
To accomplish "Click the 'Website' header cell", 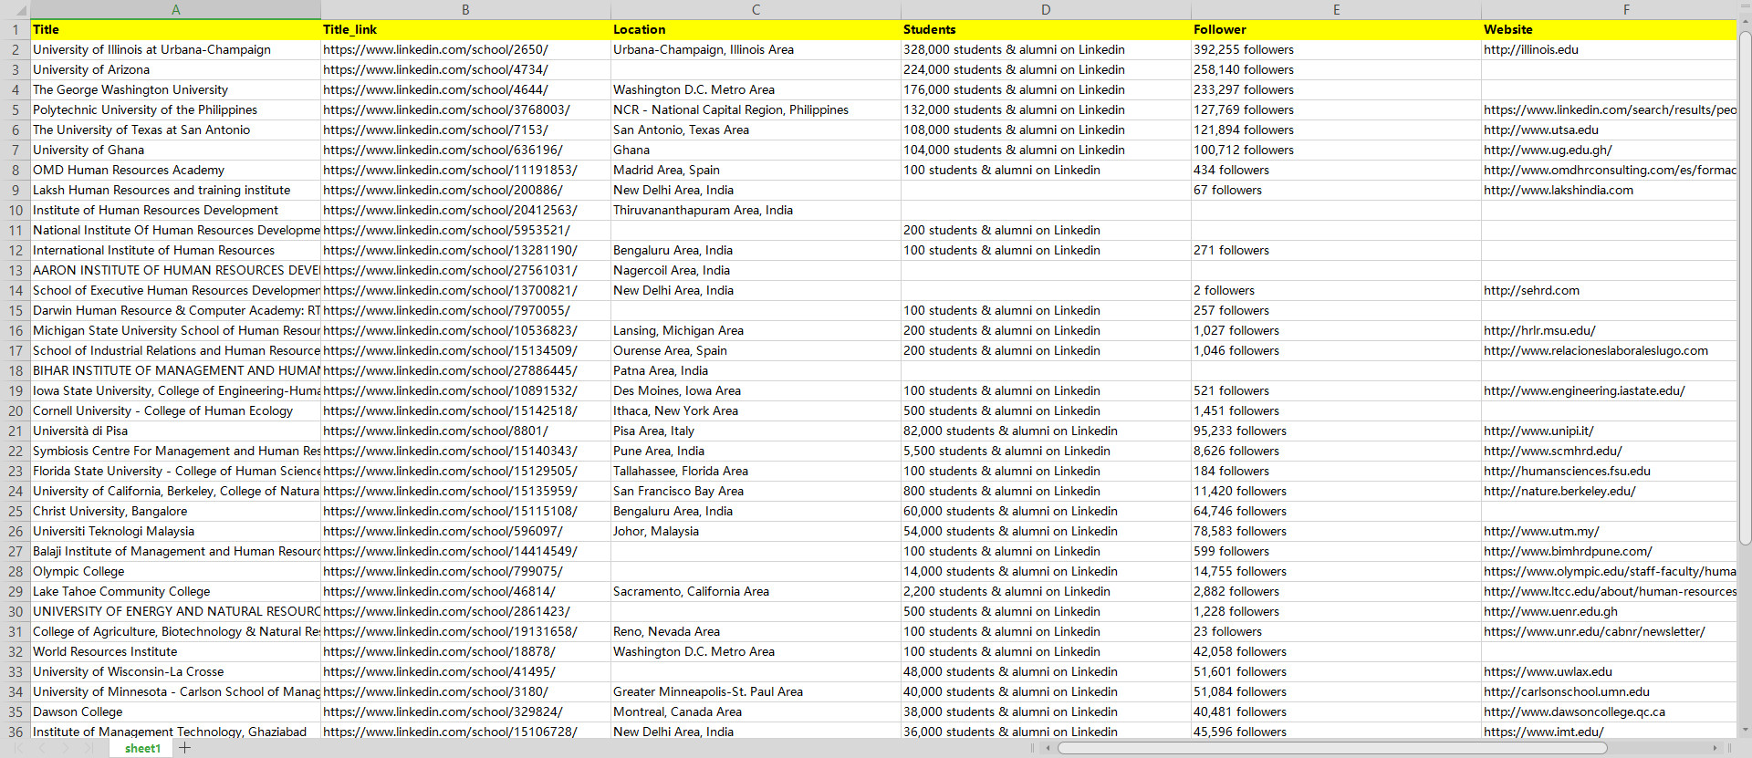I will click(x=1610, y=30).
